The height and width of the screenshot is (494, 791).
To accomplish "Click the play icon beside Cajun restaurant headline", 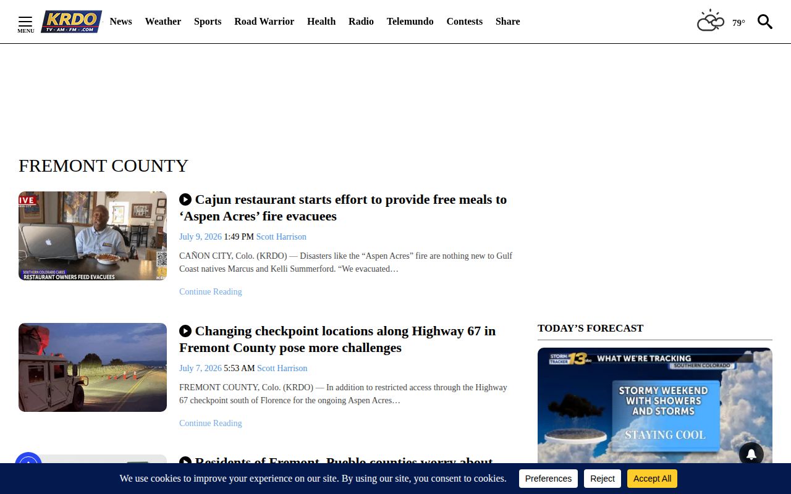I will click(185, 199).
